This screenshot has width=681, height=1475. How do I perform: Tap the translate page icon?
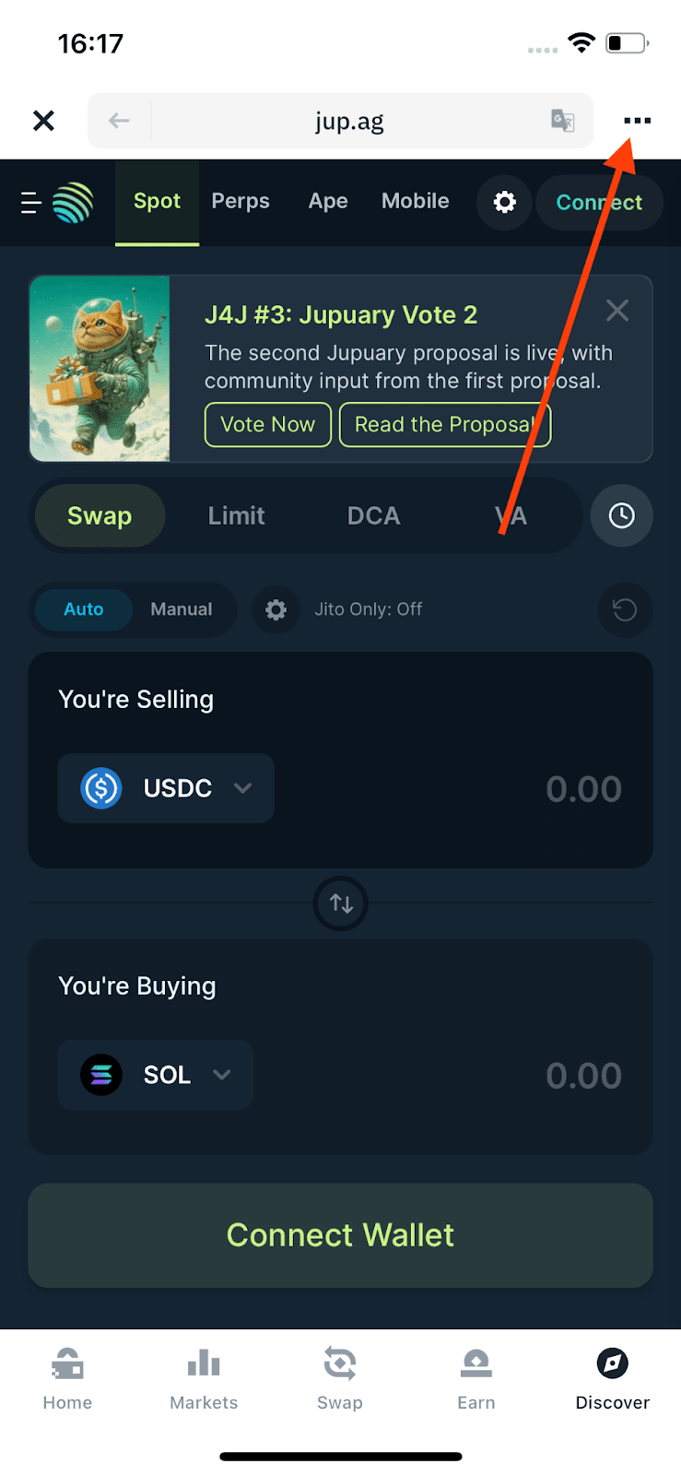[x=562, y=121]
